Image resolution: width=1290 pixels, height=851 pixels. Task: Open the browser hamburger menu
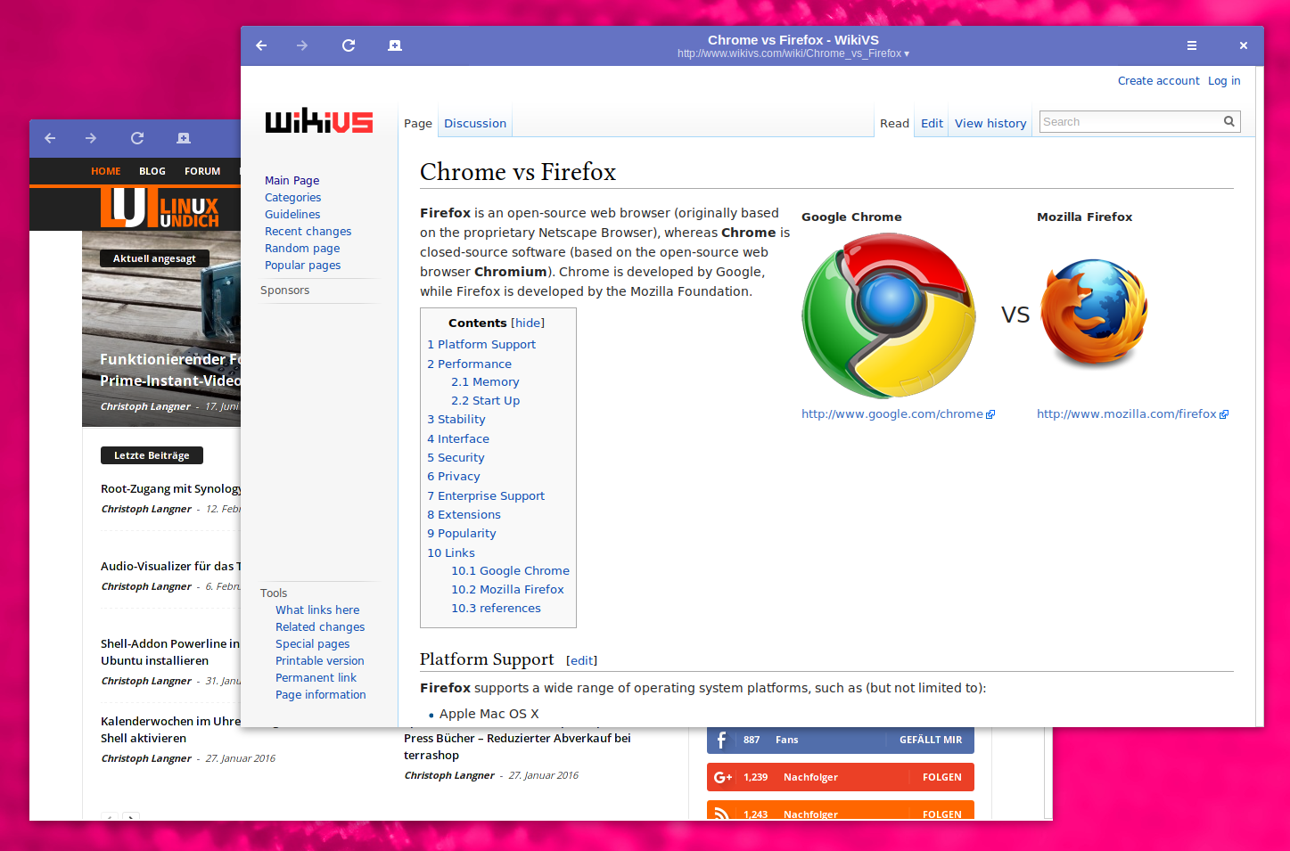tap(1191, 45)
